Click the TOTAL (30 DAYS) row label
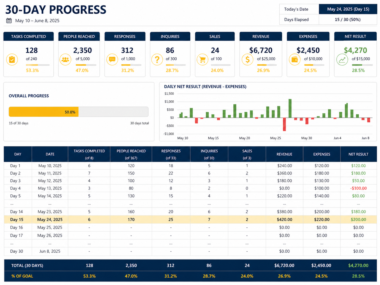Screen dimensions: 380x285 coord(27,265)
